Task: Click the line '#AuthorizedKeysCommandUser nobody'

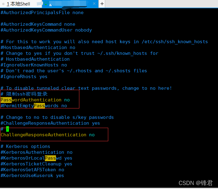Action: [46, 30]
